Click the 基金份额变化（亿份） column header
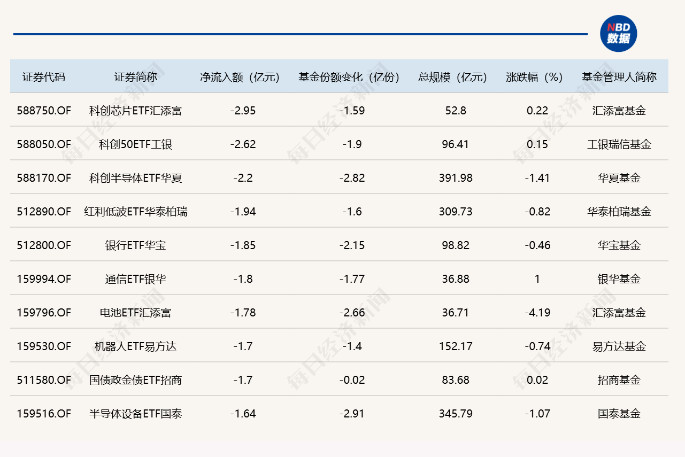The width and height of the screenshot is (685, 457). click(350, 77)
